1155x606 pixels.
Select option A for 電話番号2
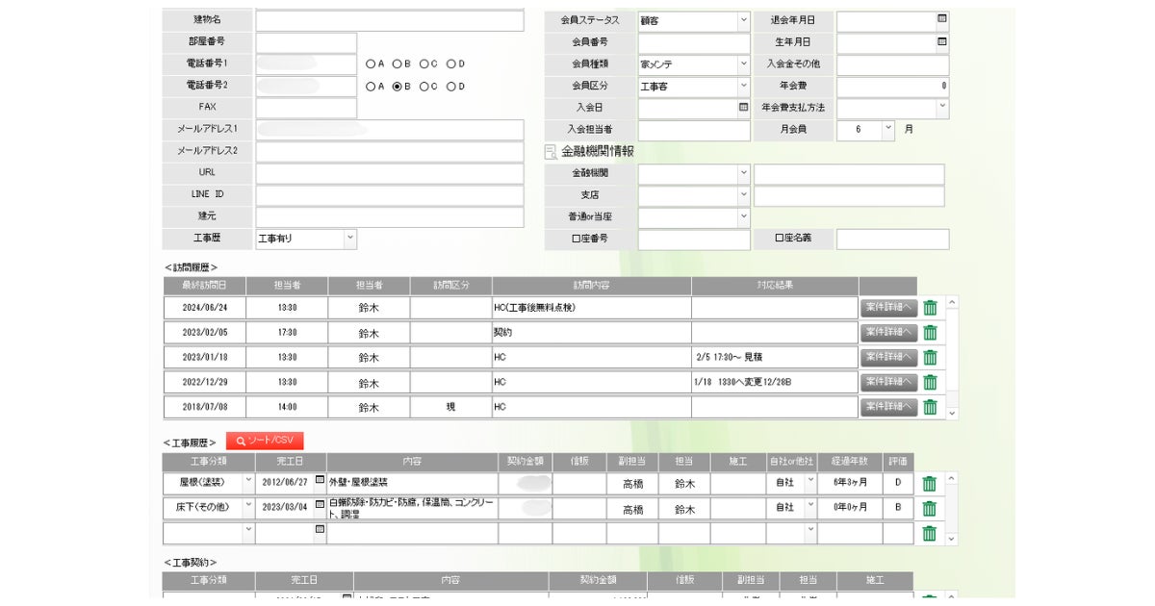(x=370, y=86)
